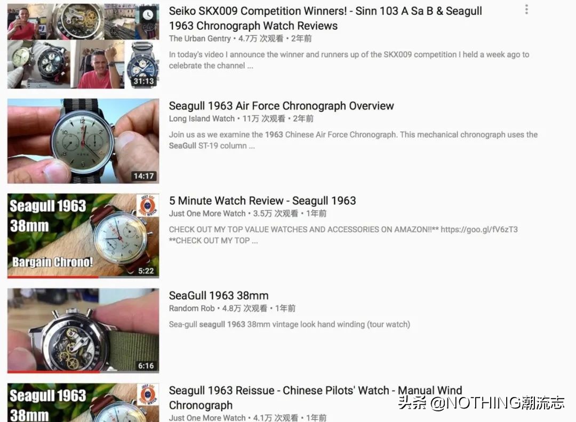Image resolution: width=576 pixels, height=422 pixels.
Task: Click the Watch Later clock icon on first thumbnail
Action: click(x=148, y=15)
